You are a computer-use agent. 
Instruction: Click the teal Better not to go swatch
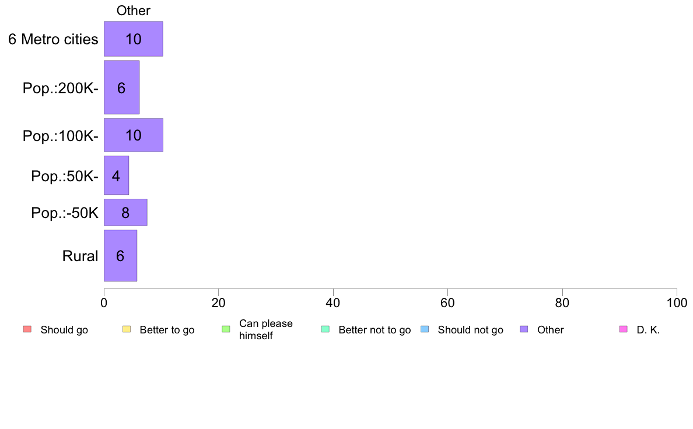pos(325,329)
